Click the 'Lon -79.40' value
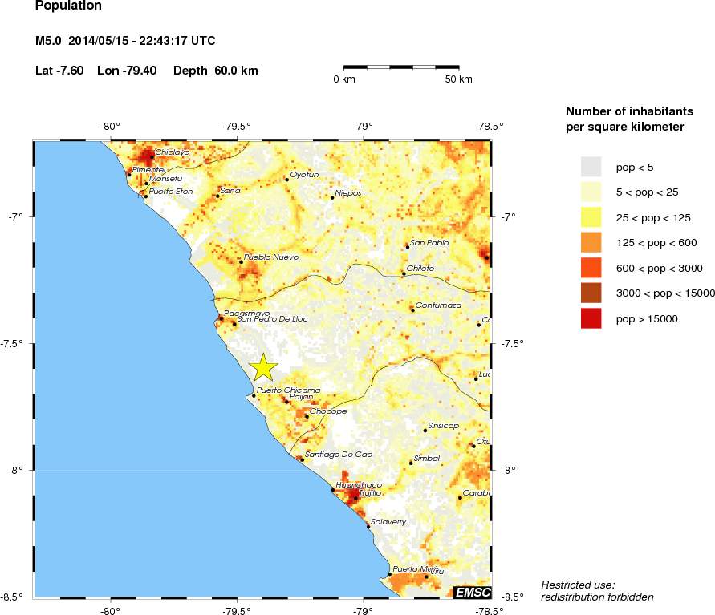715x615 pixels. click(x=127, y=71)
